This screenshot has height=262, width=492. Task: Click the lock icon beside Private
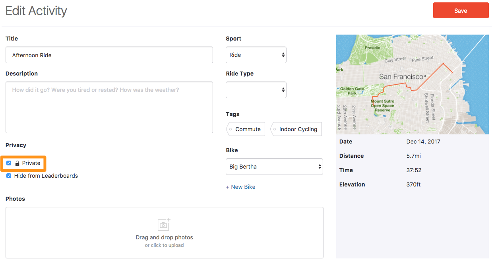(17, 163)
